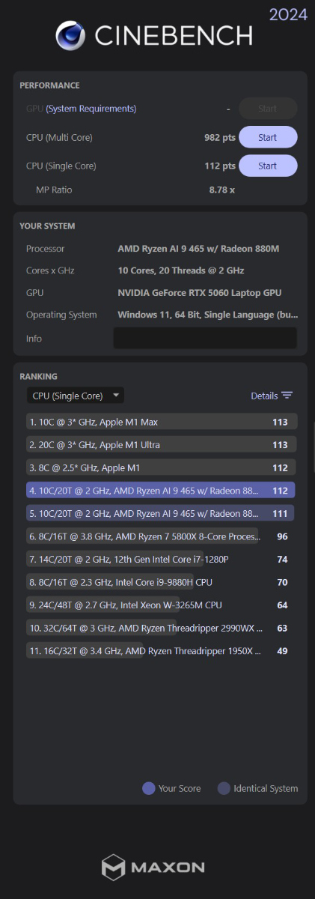This screenshot has width=315, height=899.
Task: Click the disabled GPU Start button
Action: pos(268,109)
